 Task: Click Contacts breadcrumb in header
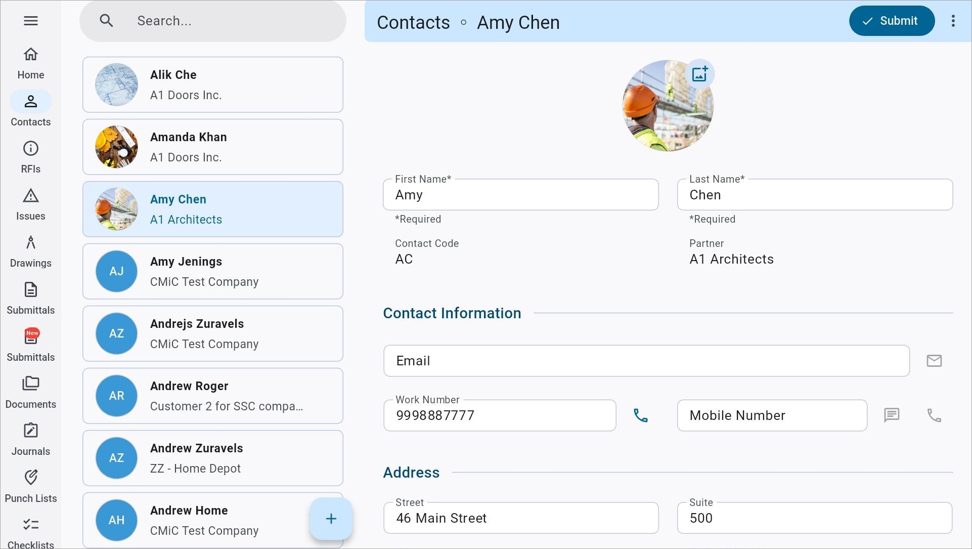click(413, 22)
